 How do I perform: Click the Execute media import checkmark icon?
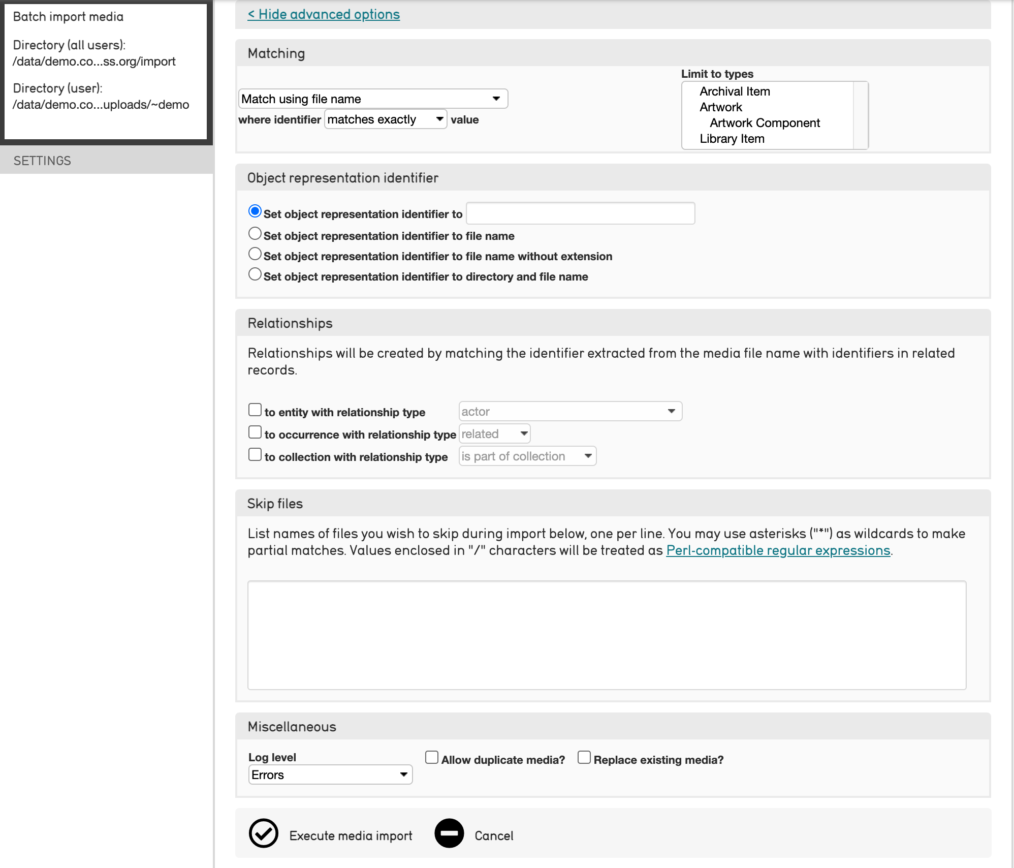pos(263,833)
